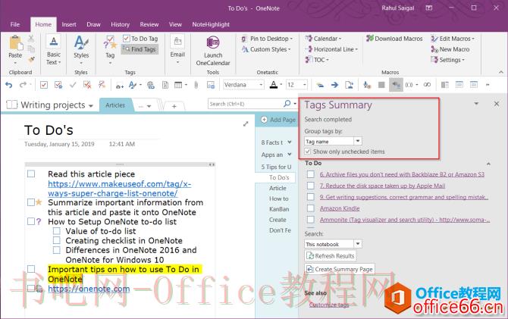508x319 pixels.
Task: Open the makeuseof.com article link
Action: [x=119, y=189]
